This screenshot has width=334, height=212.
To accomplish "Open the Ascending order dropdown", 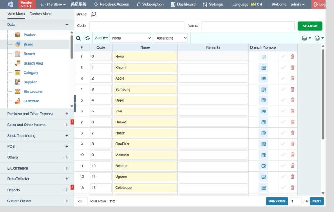I will click(171, 38).
